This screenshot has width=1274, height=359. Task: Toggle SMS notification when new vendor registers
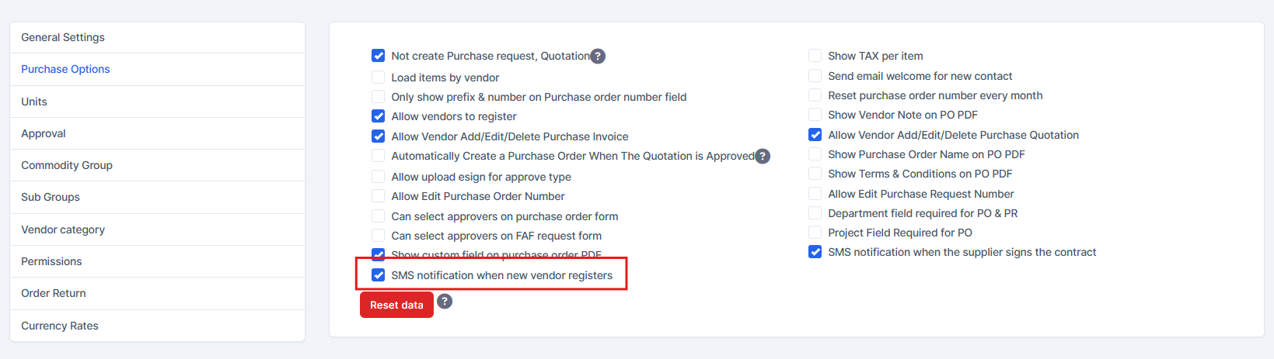[379, 275]
